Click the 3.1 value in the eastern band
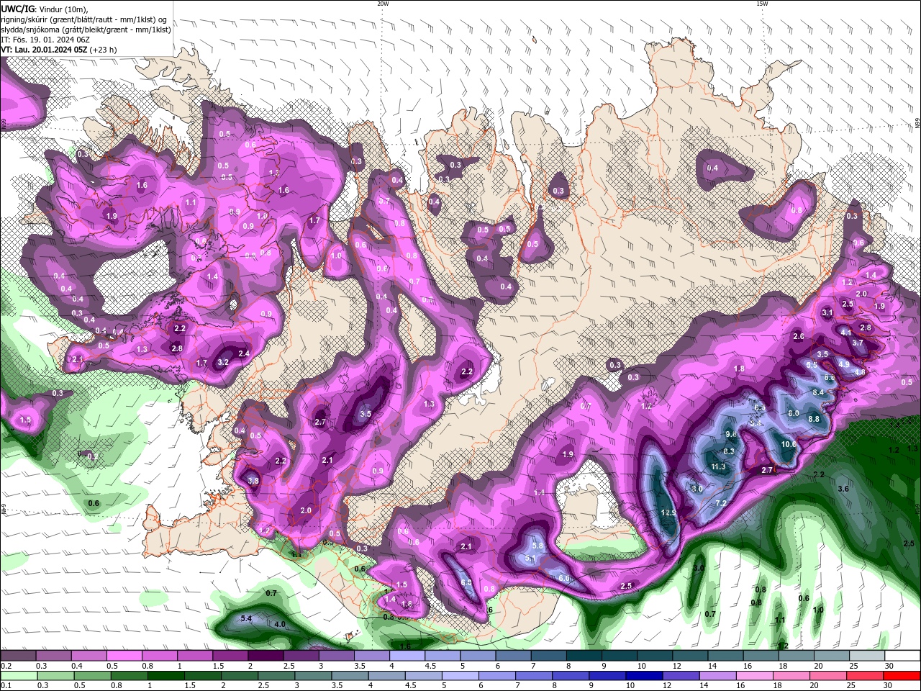Screen dimensions: 921x691 click(827, 312)
